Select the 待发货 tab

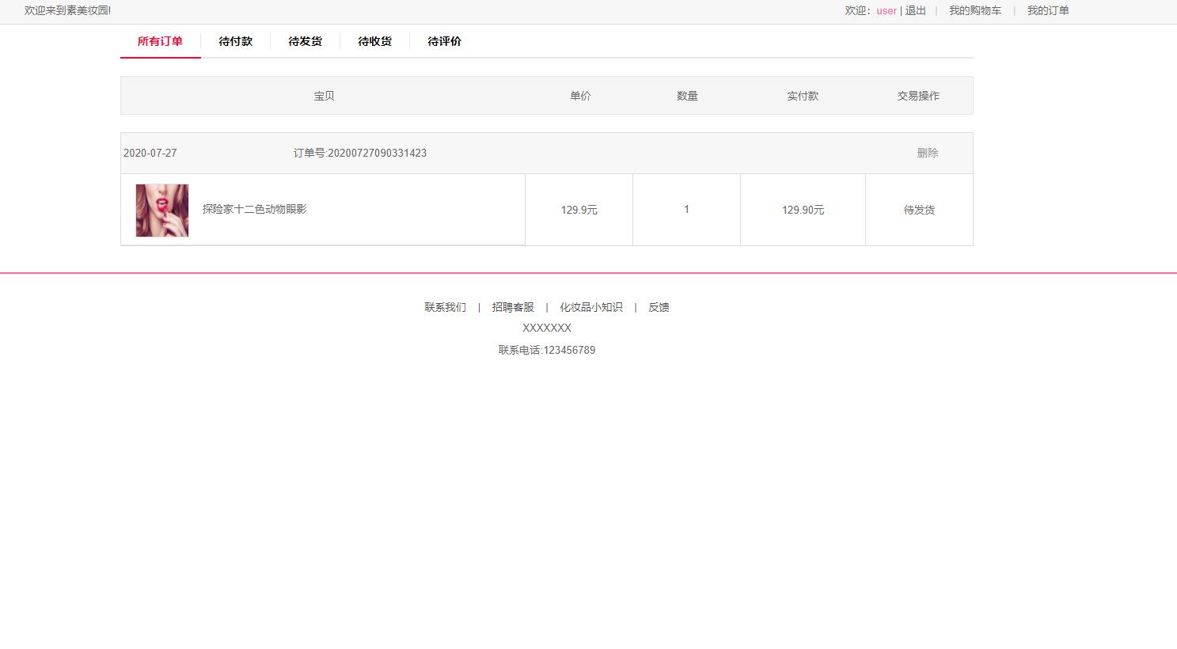click(305, 41)
